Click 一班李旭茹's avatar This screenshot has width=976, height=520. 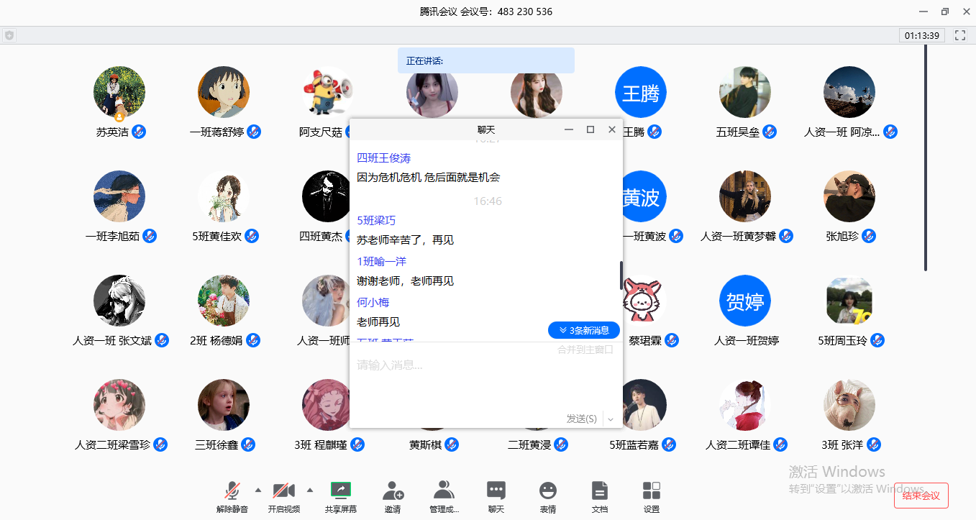[119, 196]
